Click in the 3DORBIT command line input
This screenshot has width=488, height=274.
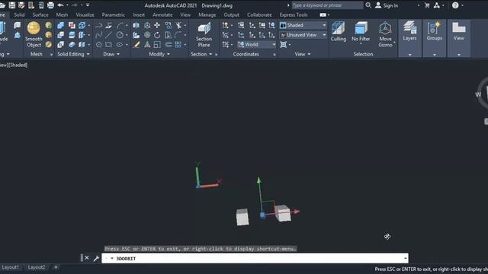(255, 258)
